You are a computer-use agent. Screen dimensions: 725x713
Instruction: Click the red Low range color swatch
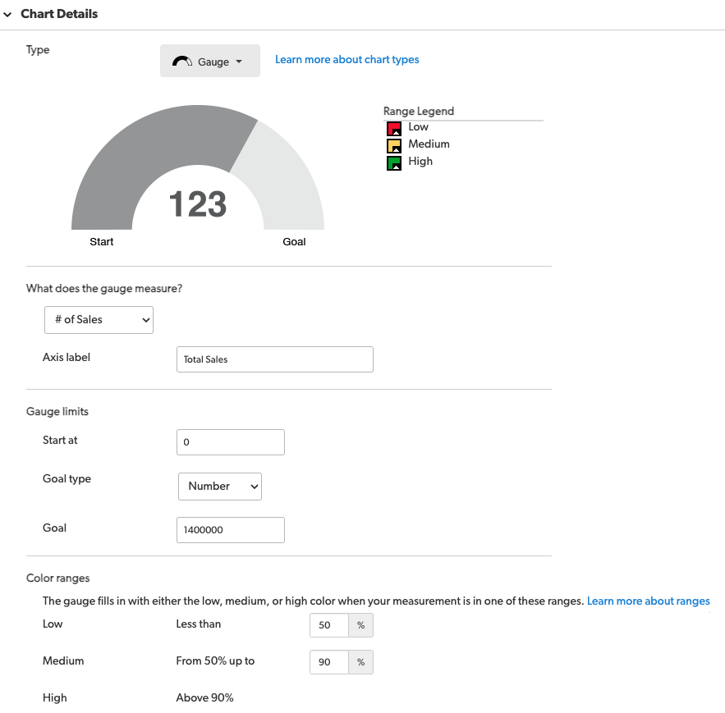[x=394, y=129]
